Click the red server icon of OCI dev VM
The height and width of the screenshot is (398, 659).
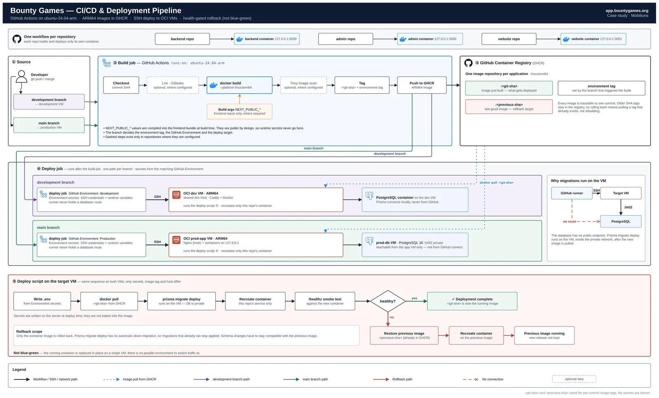176,194
